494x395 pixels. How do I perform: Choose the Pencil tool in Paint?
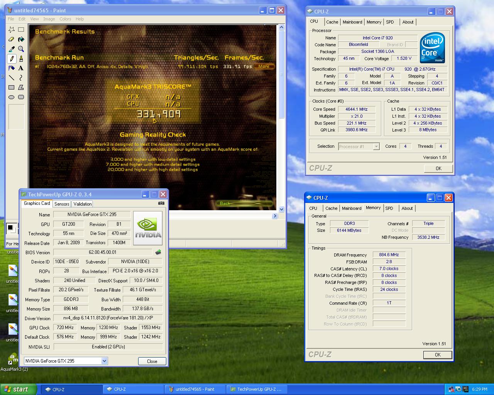click(12, 59)
